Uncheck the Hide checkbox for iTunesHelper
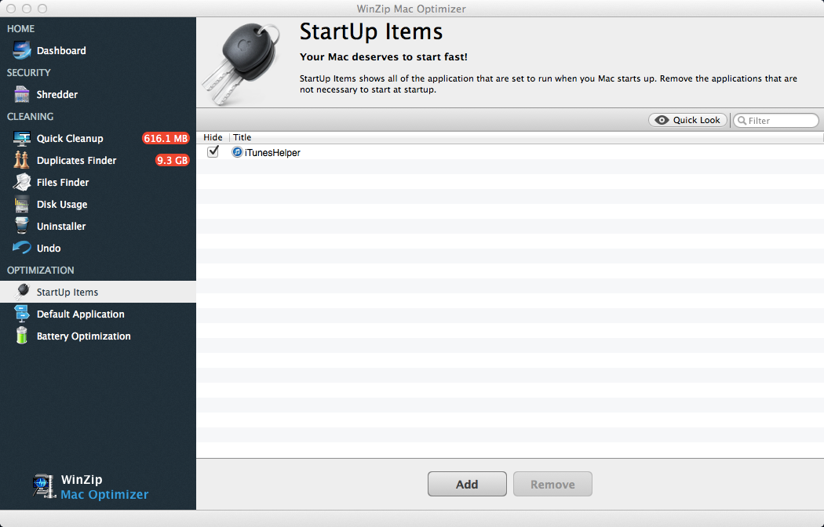Viewport: 824px width, 527px height. 213,152
